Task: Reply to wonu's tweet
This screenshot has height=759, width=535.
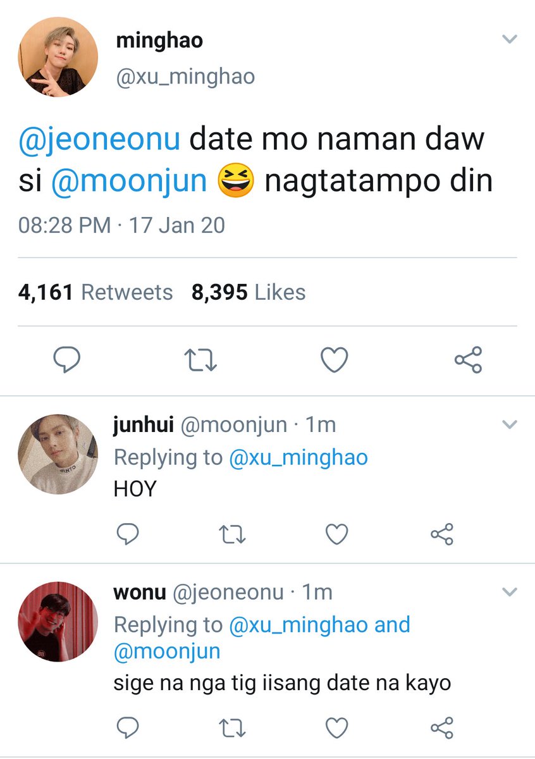Action: pos(128,727)
